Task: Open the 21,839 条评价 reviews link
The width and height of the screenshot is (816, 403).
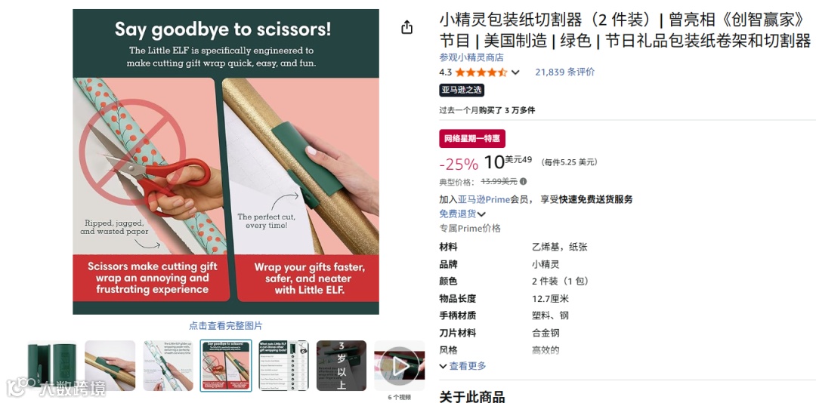Action: pos(564,72)
